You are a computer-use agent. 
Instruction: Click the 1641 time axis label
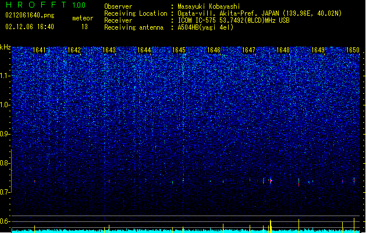39,50
